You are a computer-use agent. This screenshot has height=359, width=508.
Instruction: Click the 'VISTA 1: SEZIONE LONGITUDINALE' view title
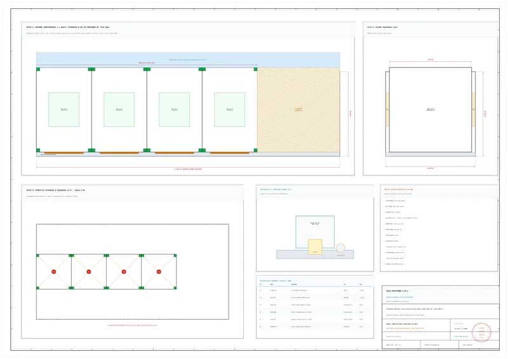click(68, 27)
